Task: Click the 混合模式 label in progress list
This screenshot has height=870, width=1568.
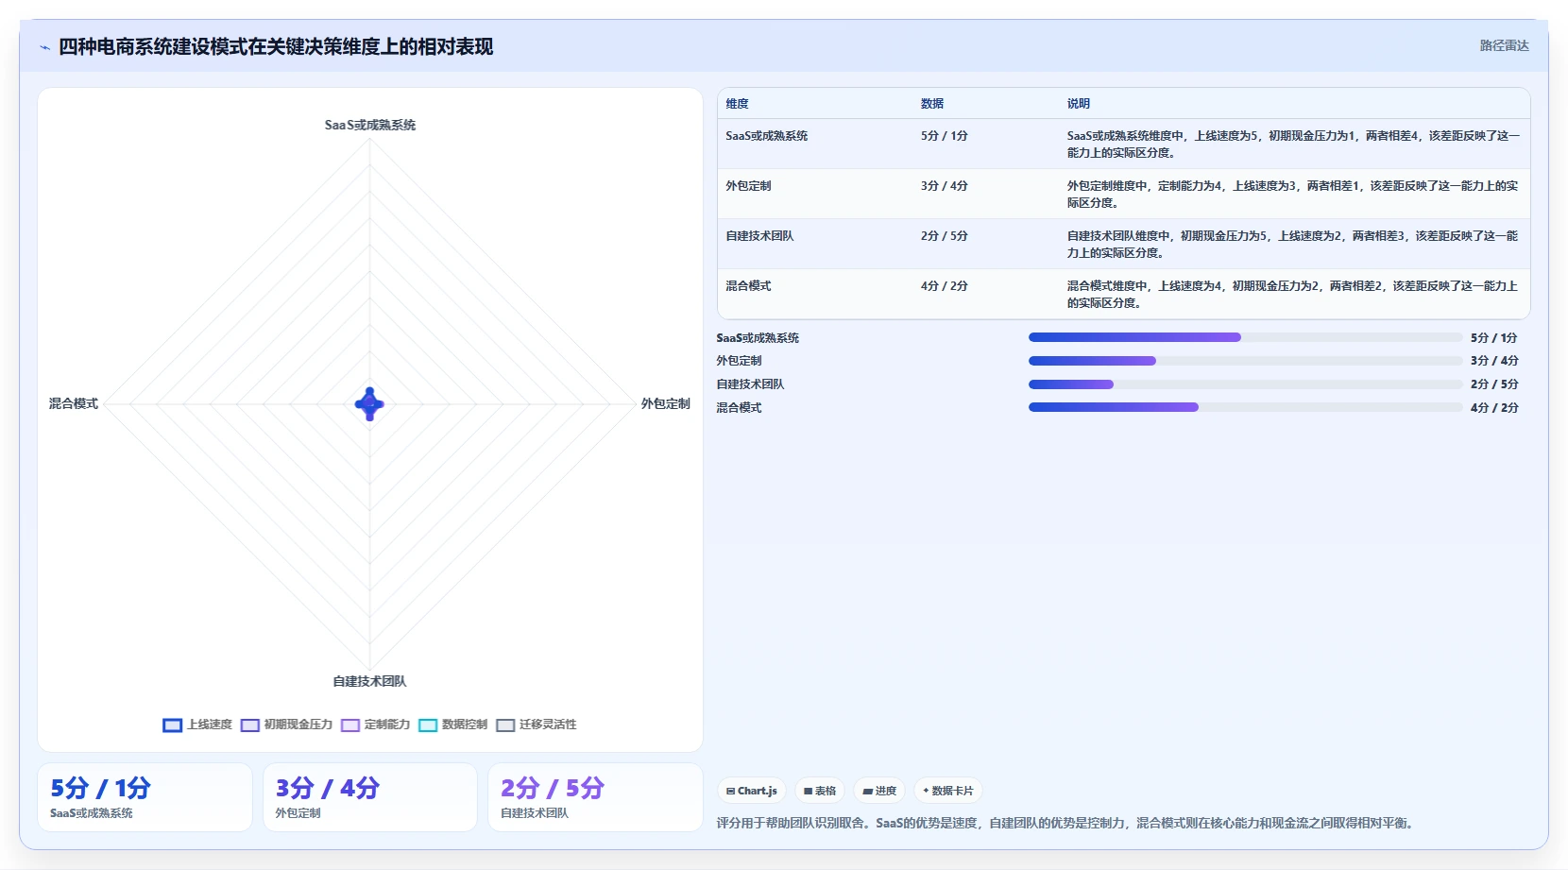Action: click(x=739, y=407)
